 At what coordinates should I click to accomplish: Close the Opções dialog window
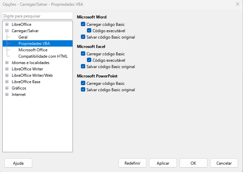pyautogui.click(x=237, y=4)
